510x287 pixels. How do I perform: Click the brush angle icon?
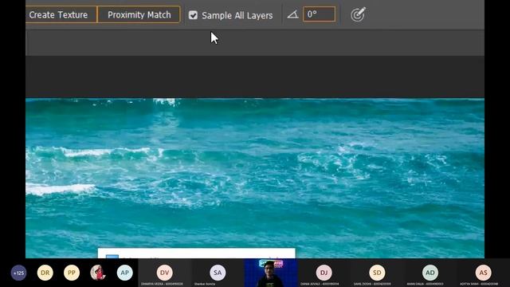[x=292, y=14]
